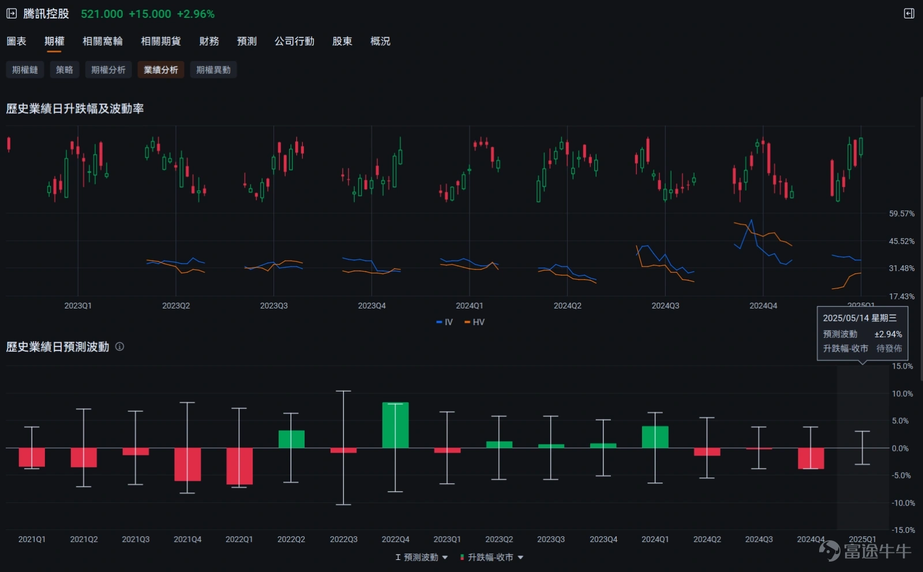Click the expand panel icon beside 騰訊控股
Viewport: 923px width, 572px height.
tap(12, 13)
